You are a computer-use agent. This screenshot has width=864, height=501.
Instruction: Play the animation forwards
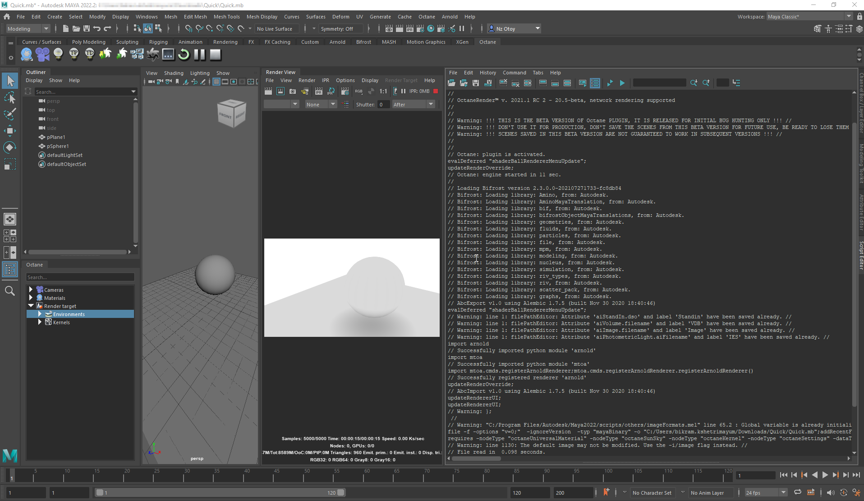point(825,475)
